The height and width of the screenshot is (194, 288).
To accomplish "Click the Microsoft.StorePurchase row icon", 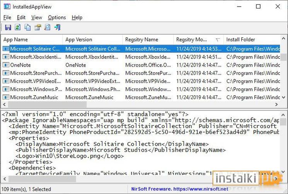I will pyautogui.click(x=6, y=73).
